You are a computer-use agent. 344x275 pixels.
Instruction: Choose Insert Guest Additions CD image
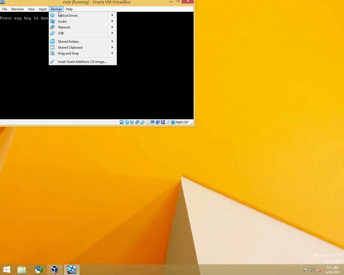pyautogui.click(x=83, y=61)
